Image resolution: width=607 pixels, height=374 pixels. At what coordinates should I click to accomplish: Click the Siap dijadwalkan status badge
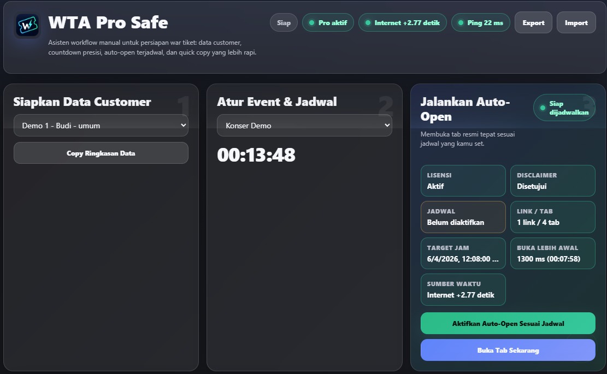564,108
